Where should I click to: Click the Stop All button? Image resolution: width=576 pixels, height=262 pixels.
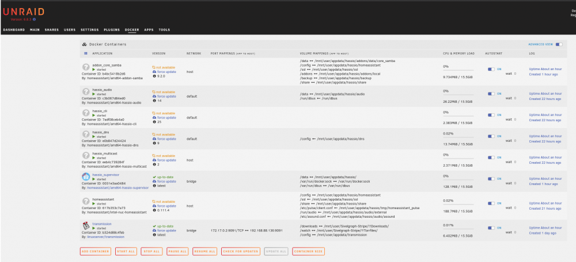click(x=151, y=252)
